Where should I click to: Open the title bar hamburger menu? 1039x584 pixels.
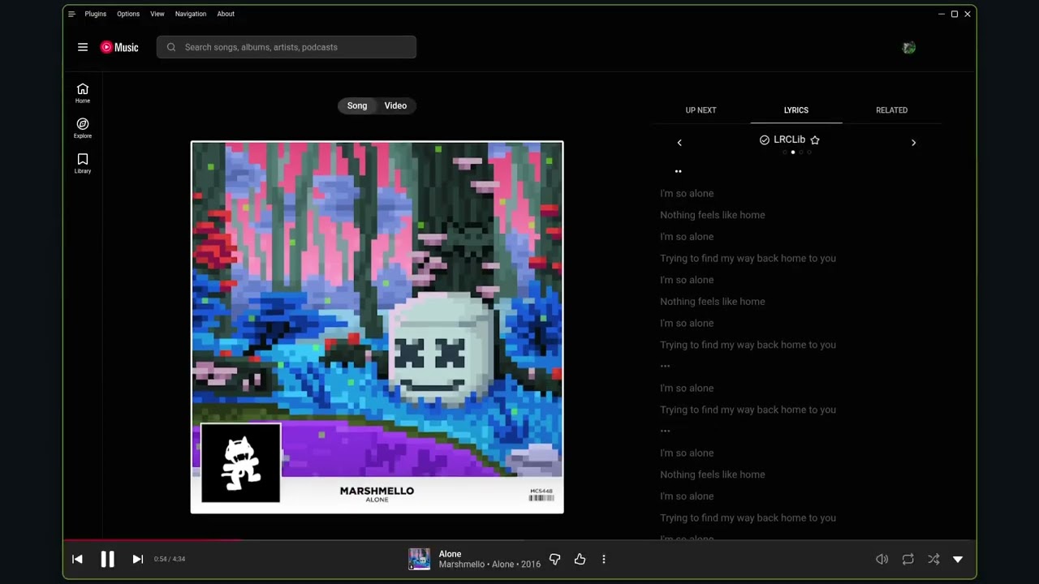click(x=71, y=14)
